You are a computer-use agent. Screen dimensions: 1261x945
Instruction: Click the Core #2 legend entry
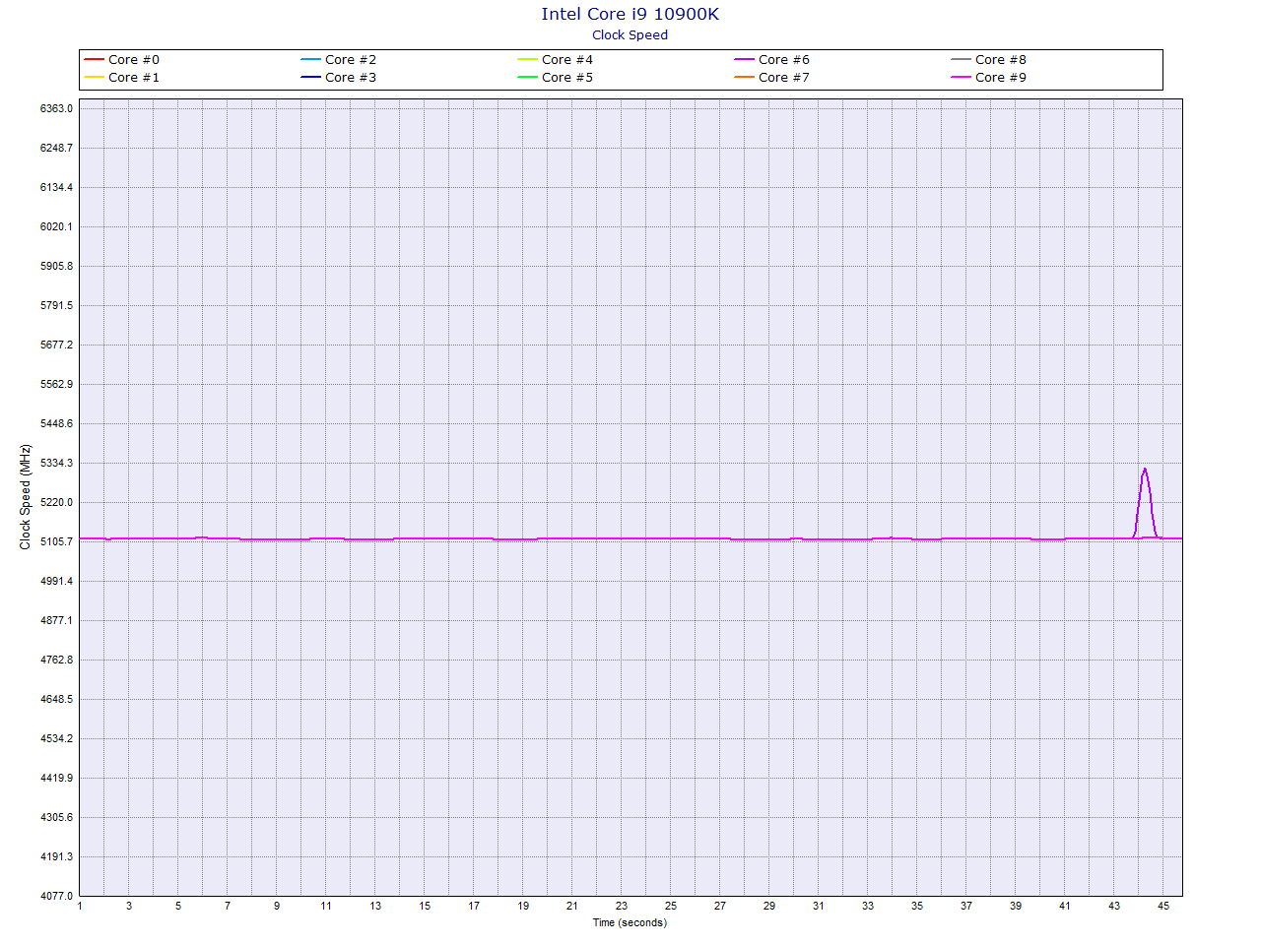coord(339,60)
